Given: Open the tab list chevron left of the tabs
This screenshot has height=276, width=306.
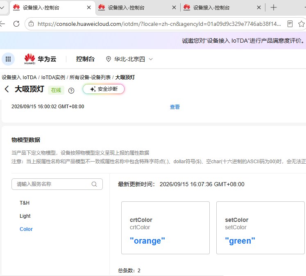Looking at the screenshot, I should coord(2,8).
